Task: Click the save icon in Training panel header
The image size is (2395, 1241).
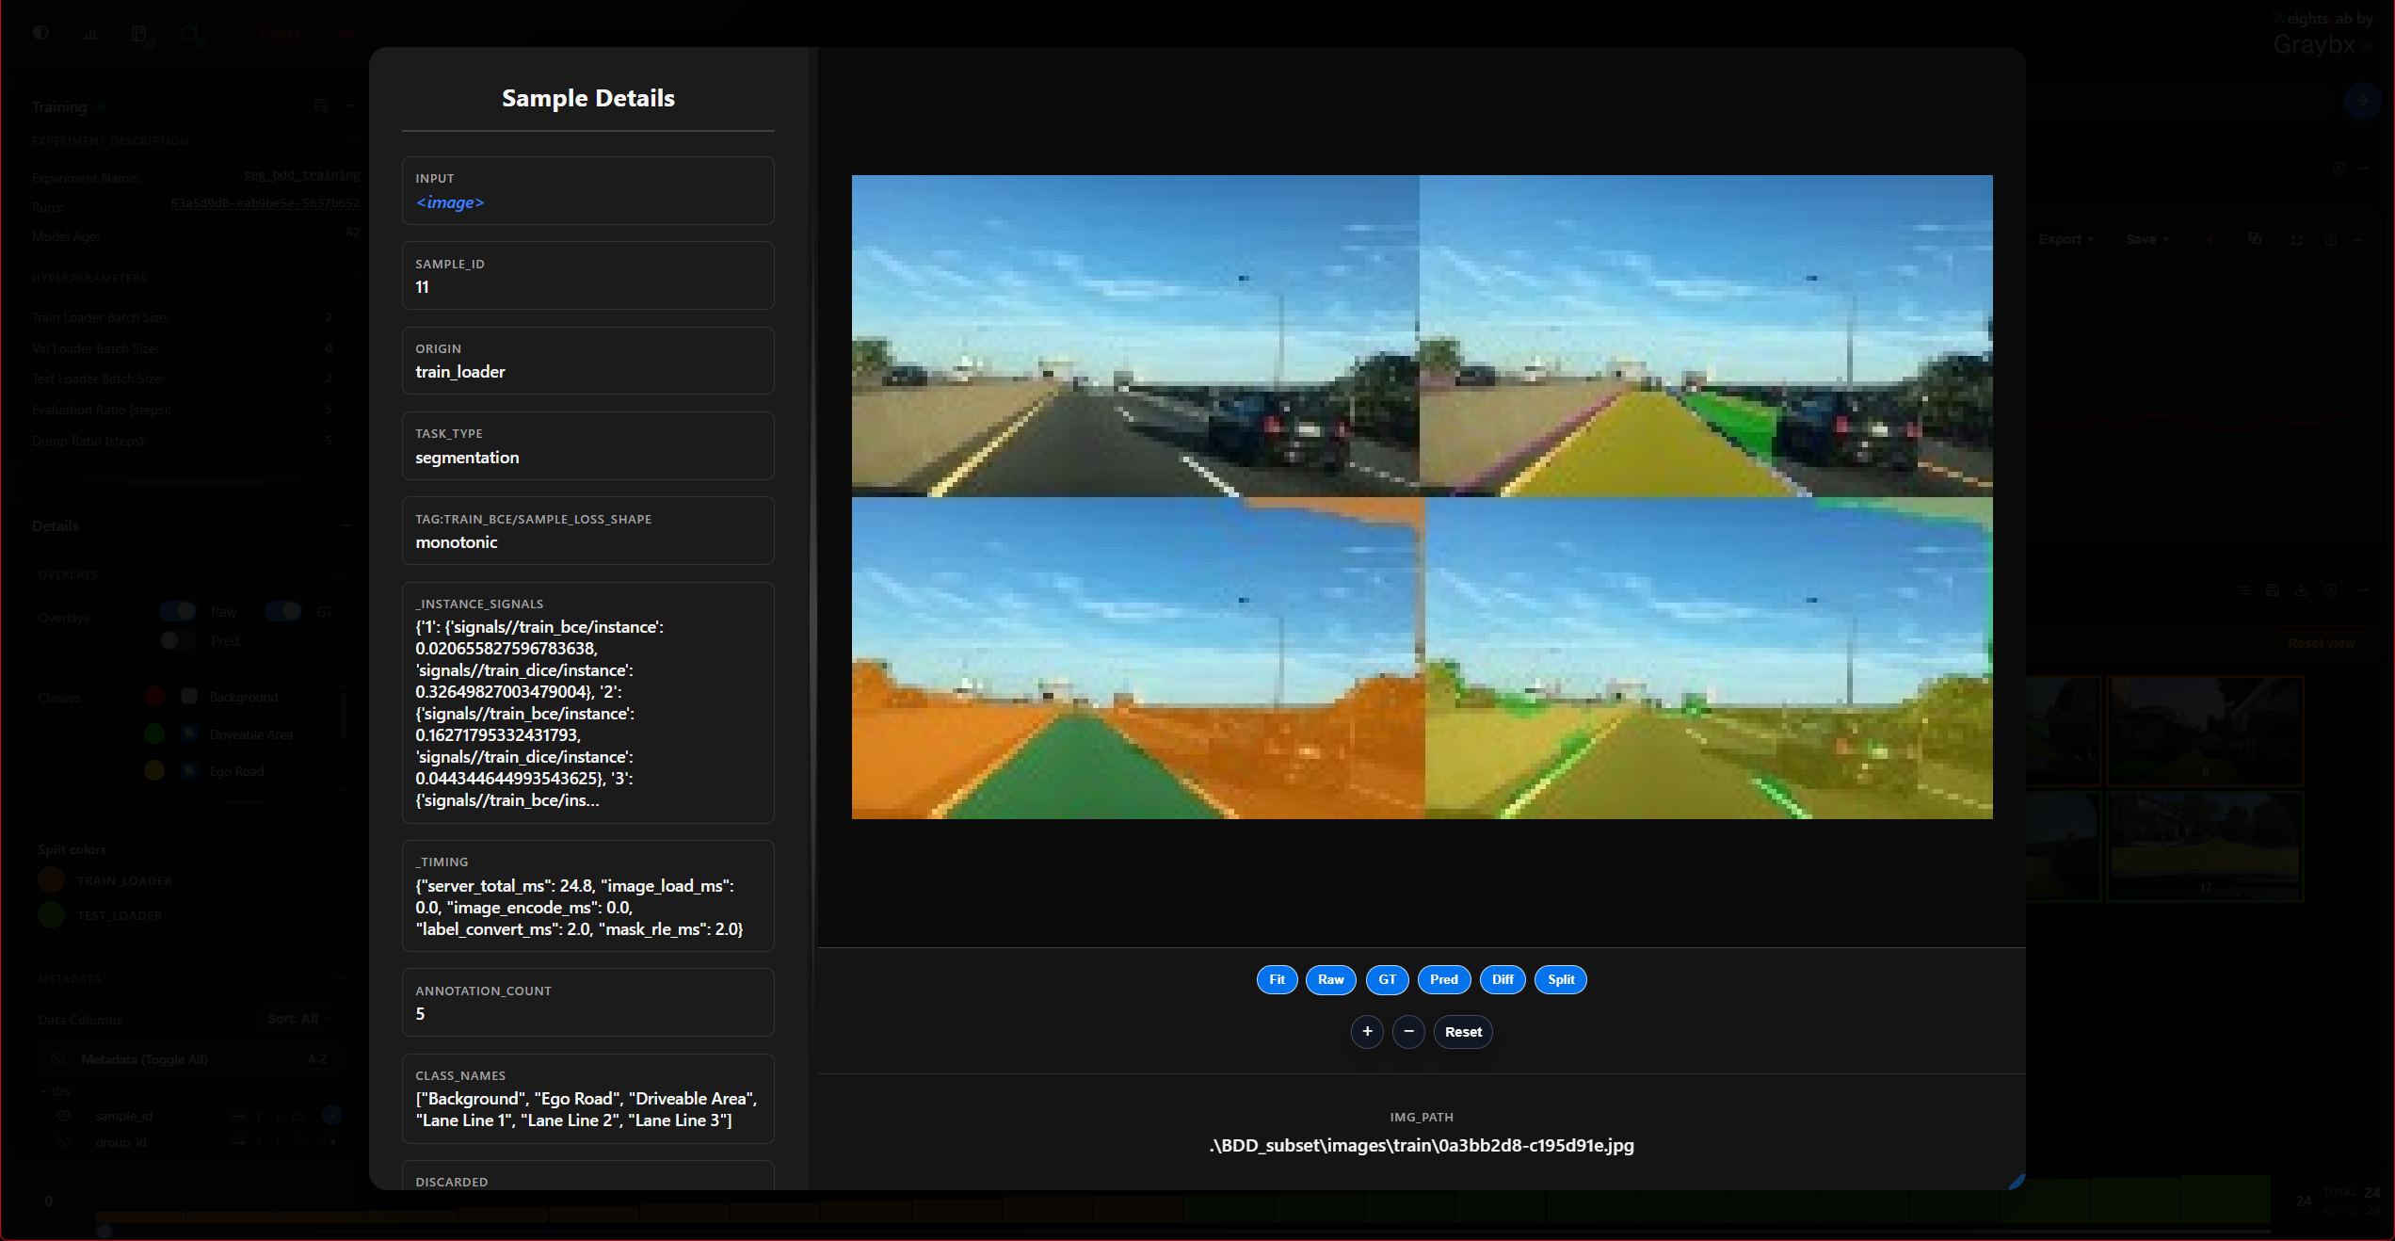Action: (x=321, y=105)
